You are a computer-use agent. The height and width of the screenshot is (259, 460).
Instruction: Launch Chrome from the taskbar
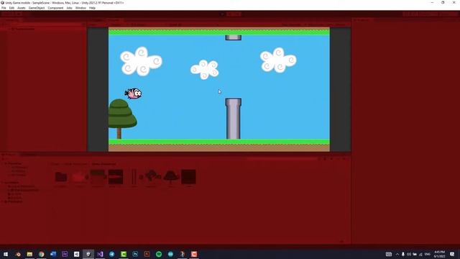pyautogui.click(x=42, y=254)
